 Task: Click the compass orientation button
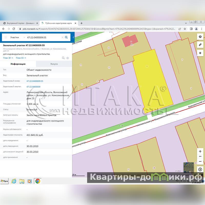200,170
